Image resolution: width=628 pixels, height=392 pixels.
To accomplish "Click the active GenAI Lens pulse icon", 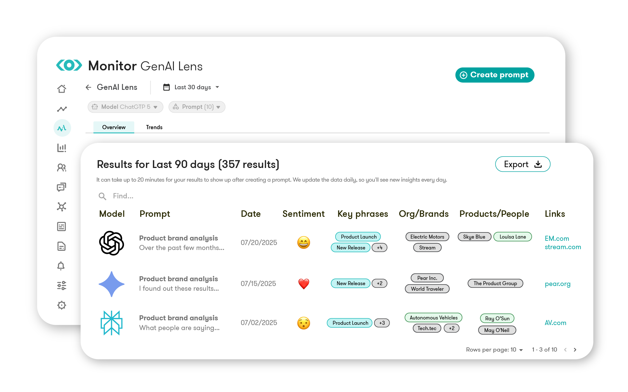I will (x=62, y=128).
